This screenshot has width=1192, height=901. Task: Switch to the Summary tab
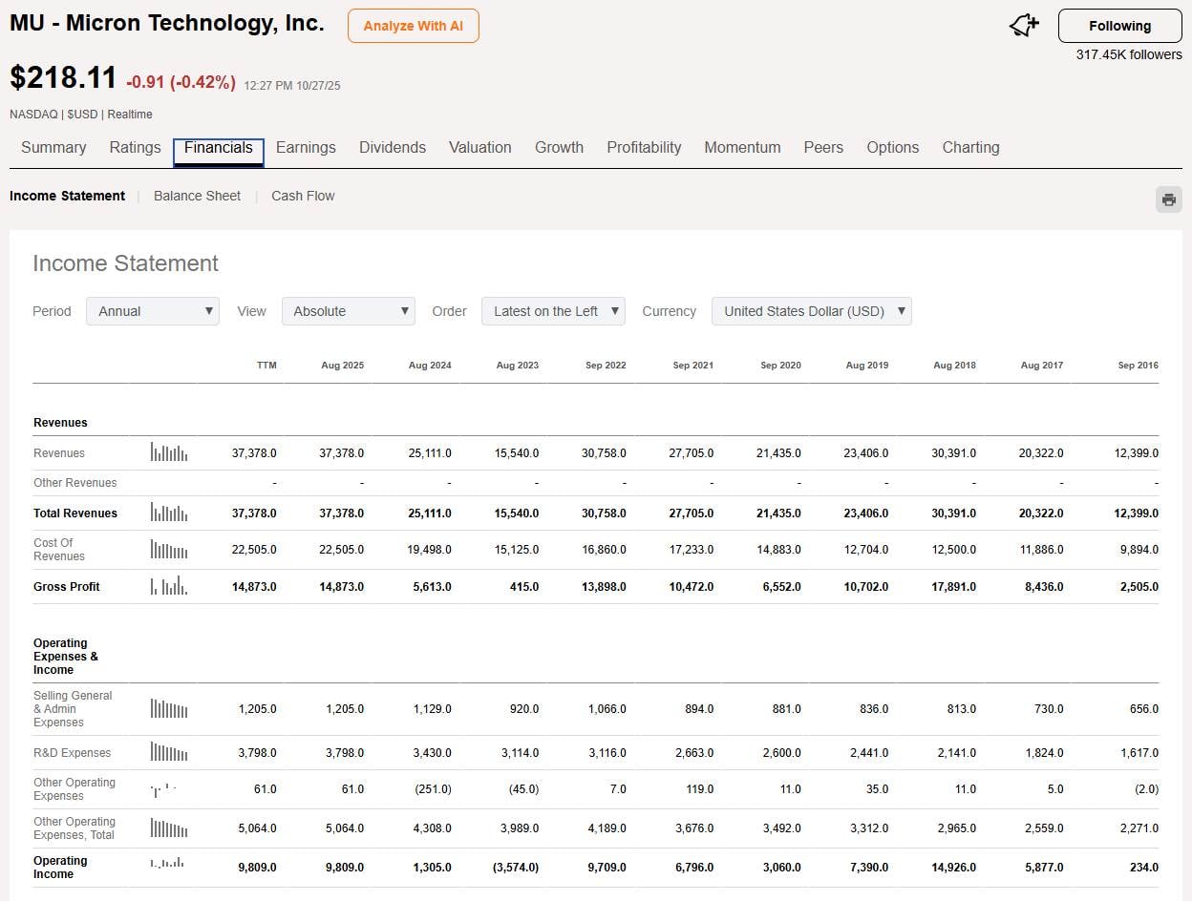pyautogui.click(x=53, y=148)
